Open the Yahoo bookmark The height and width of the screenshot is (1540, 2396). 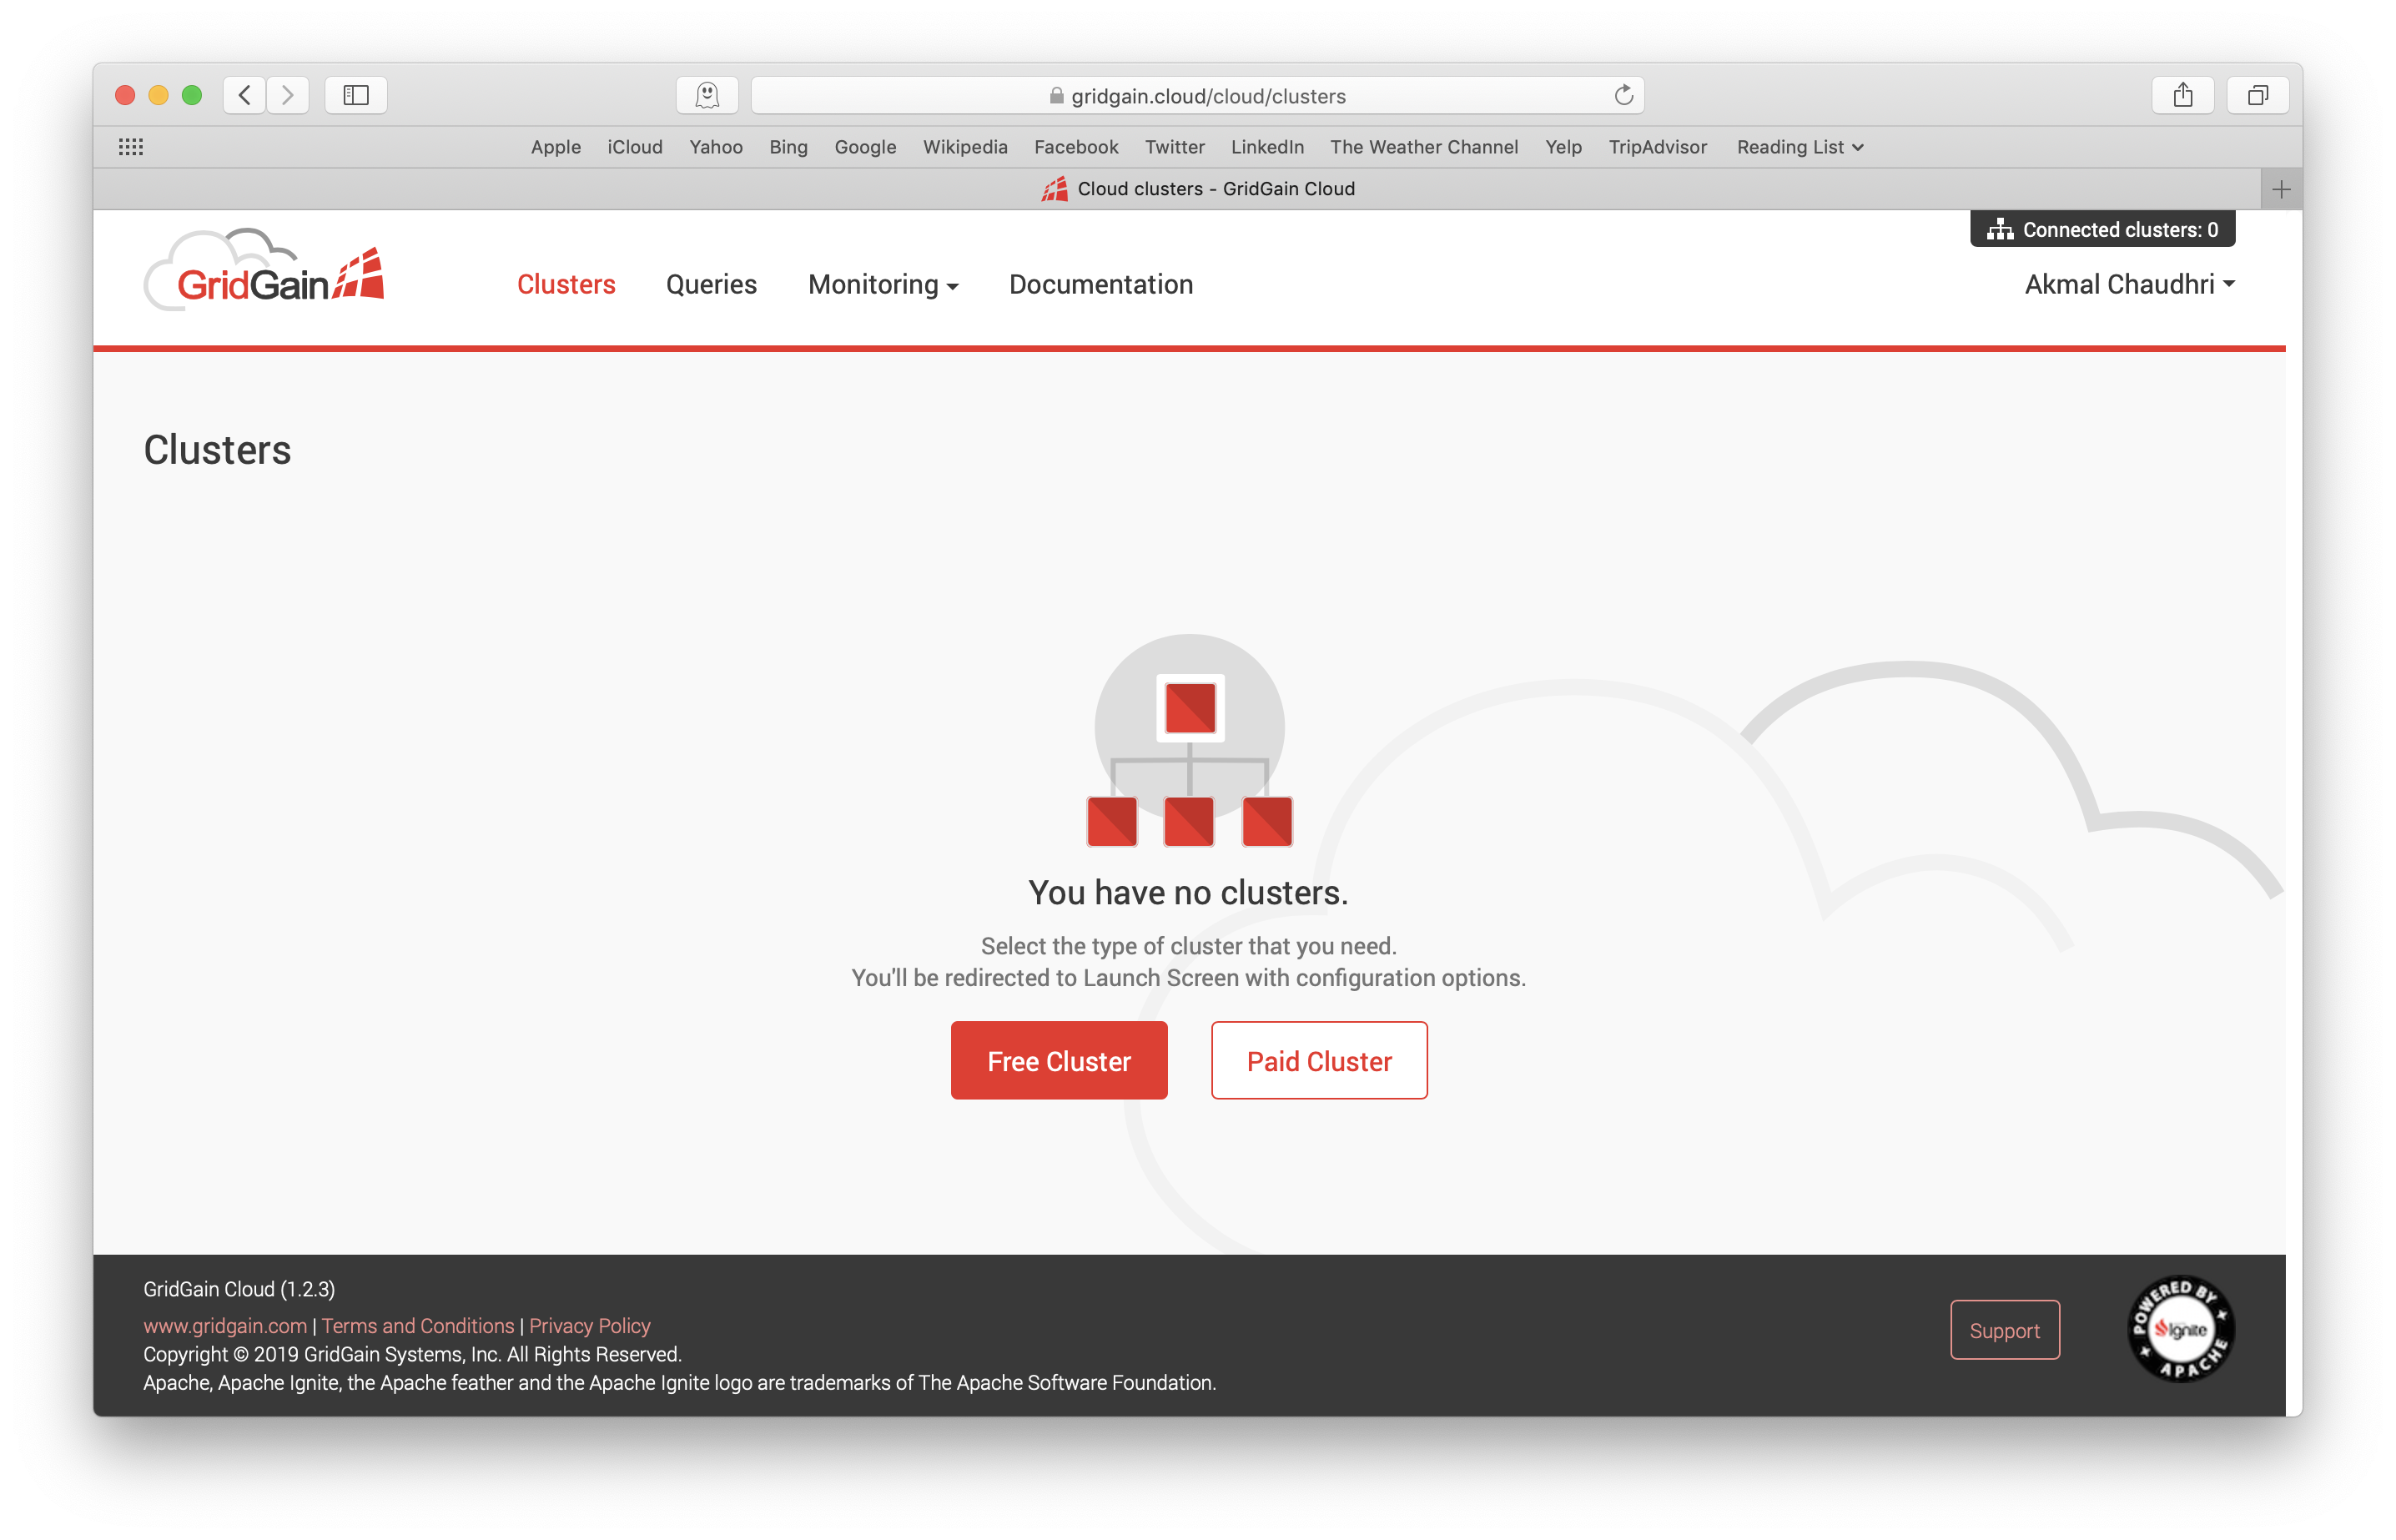pos(716,147)
